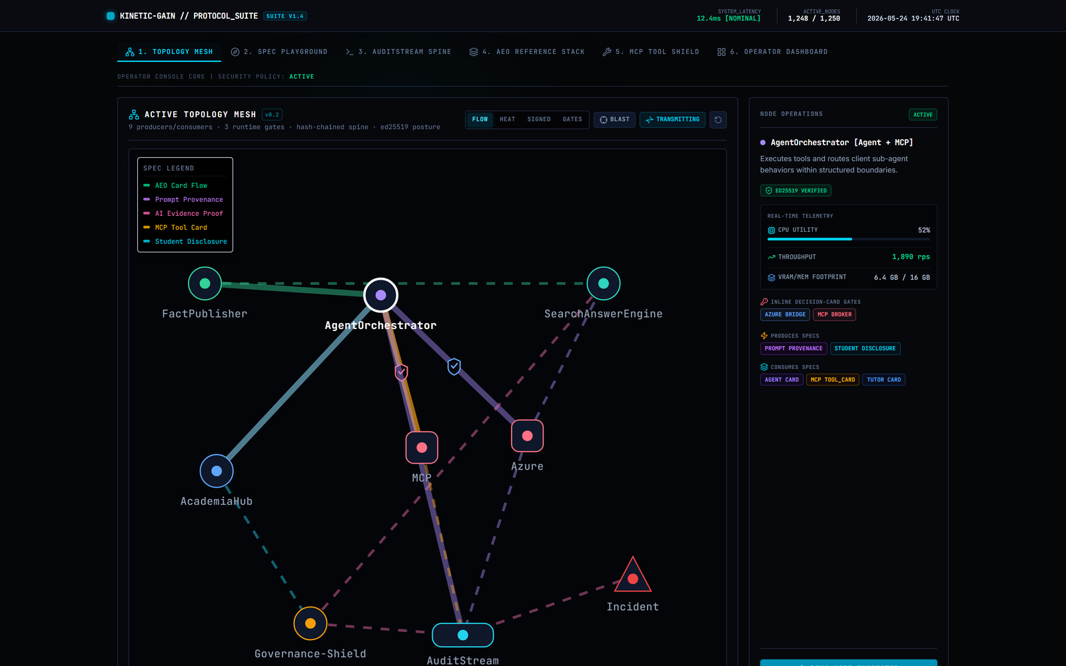The width and height of the screenshot is (1066, 666).
Task: Select the AuditStream node
Action: 463,635
